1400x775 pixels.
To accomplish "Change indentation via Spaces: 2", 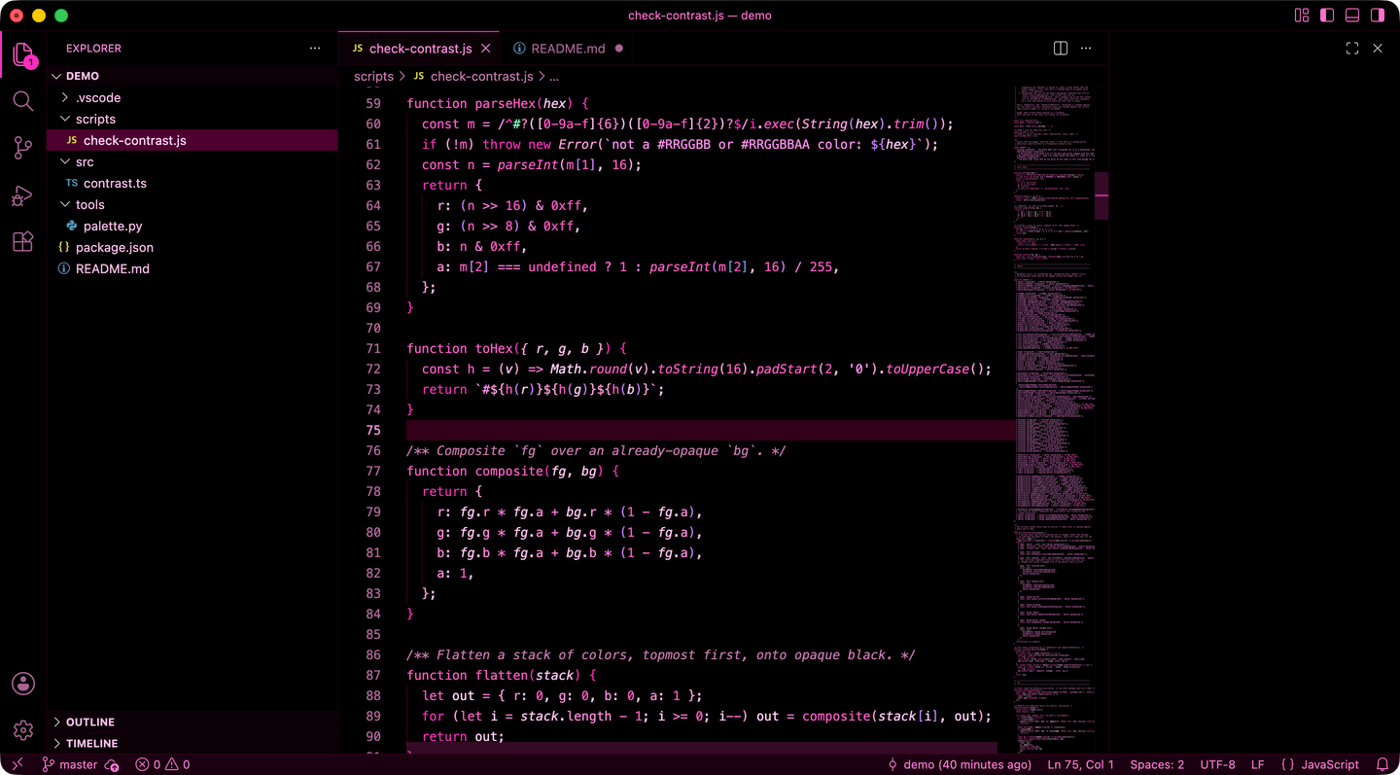I will pyautogui.click(x=1157, y=764).
